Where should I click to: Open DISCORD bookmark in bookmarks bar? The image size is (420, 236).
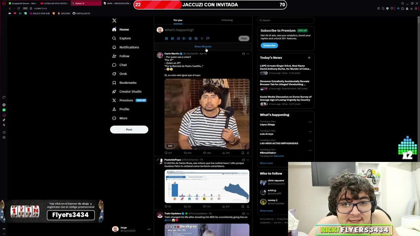pos(64,13)
